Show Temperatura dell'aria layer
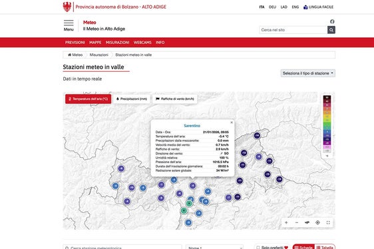The height and width of the screenshot is (249, 374). click(x=89, y=99)
